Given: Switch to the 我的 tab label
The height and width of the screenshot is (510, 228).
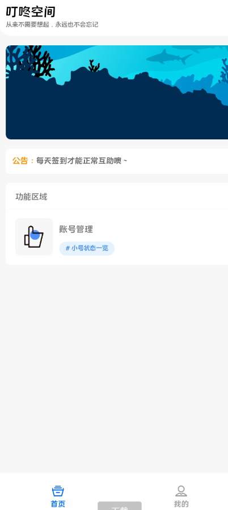Looking at the screenshot, I should pyautogui.click(x=181, y=504).
